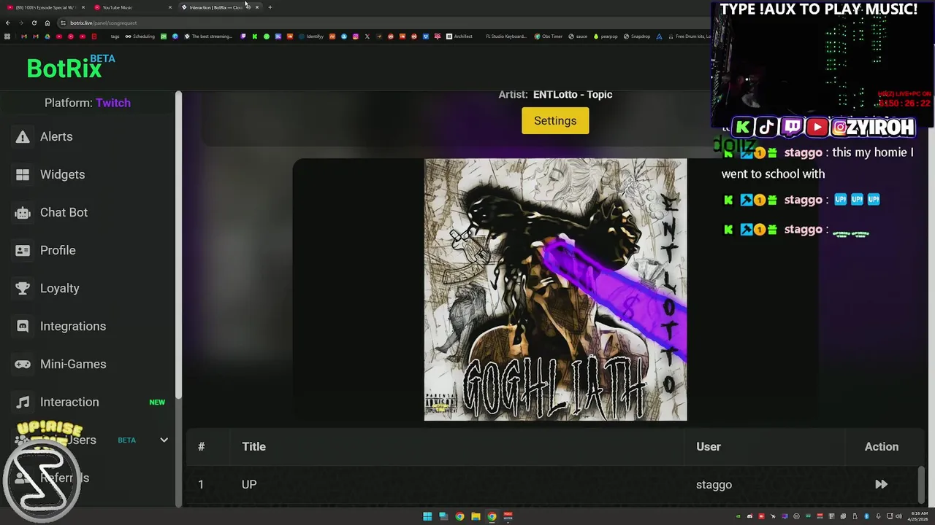Click staggo in User column
This screenshot has width=935, height=525.
714,484
